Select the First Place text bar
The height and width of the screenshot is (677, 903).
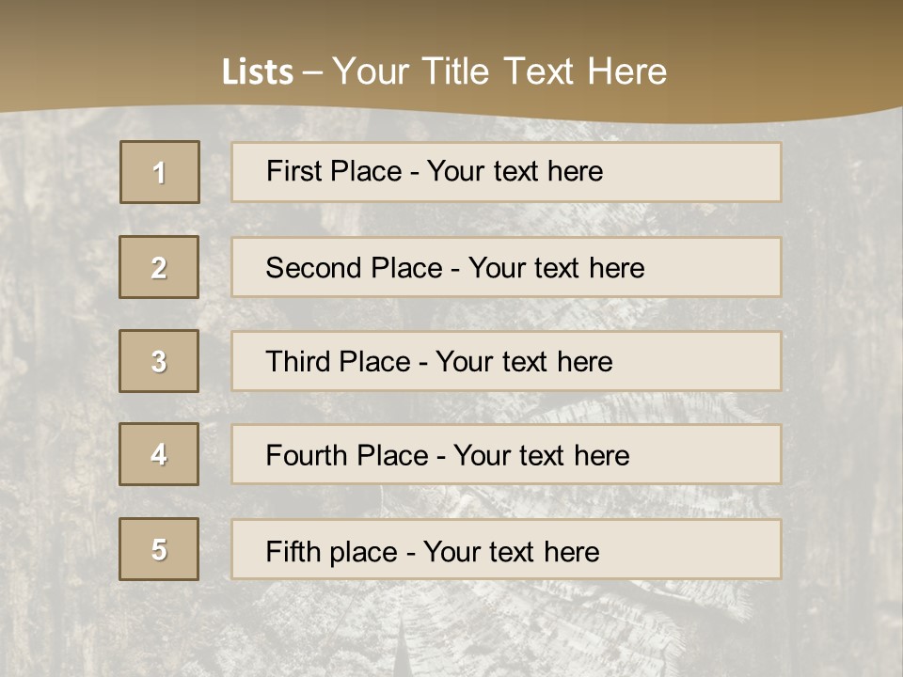coord(506,172)
